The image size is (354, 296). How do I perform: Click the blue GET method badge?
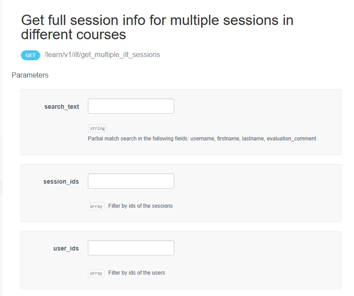tap(30, 55)
